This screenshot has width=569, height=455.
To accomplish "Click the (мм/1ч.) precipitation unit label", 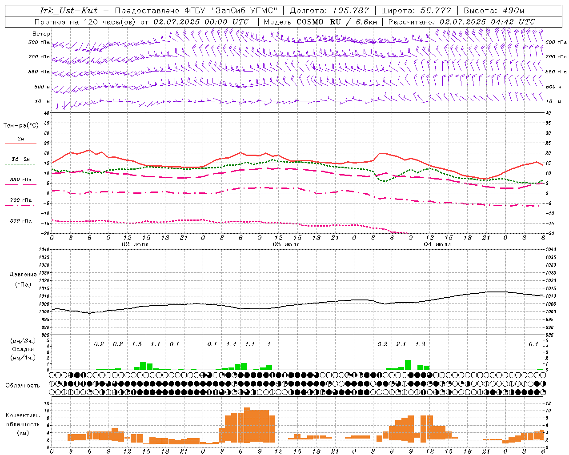I will coord(23,358).
